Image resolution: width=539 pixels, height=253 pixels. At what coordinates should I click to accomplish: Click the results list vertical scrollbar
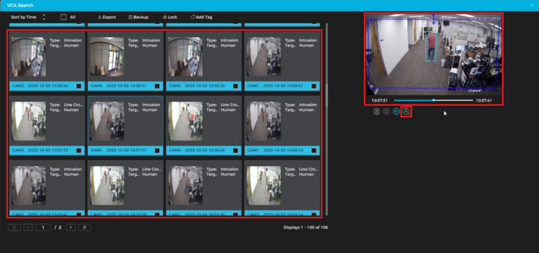pos(326,119)
